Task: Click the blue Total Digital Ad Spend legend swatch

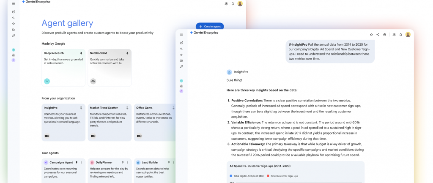Action: point(231,175)
